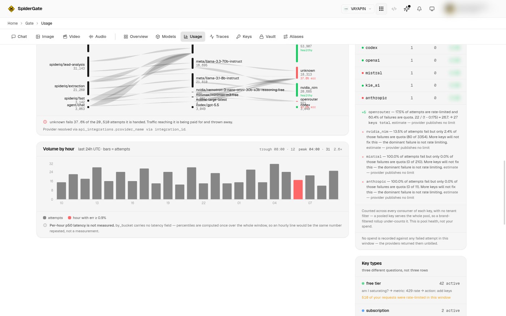The width and height of the screenshot is (506, 316).
Task: Click the info icon beside per-hour p50 latency
Action: pos(45,225)
